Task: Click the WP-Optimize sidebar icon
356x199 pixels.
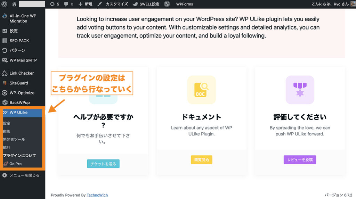Action: [5, 93]
